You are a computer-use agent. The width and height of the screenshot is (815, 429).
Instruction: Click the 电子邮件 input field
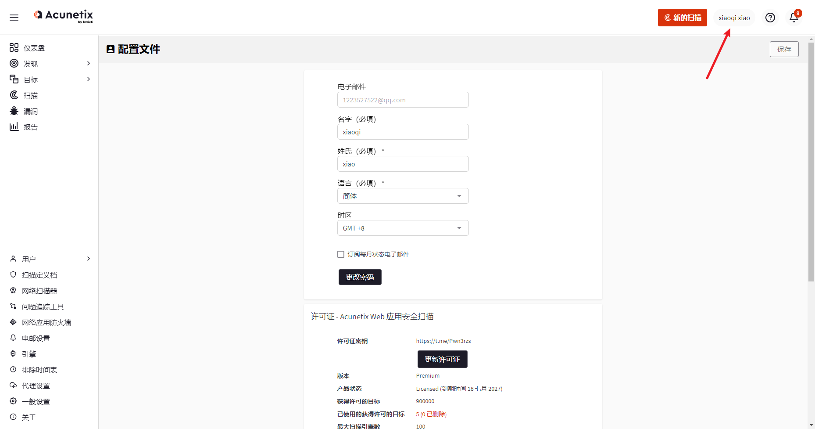click(403, 100)
